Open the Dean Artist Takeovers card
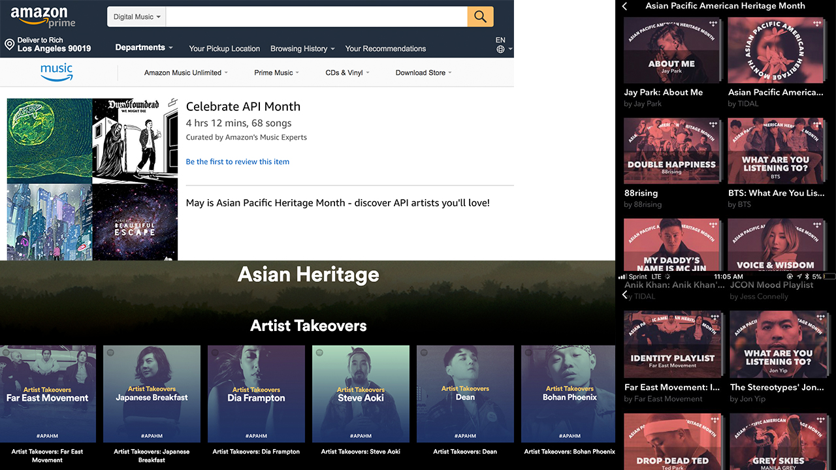 point(465,394)
